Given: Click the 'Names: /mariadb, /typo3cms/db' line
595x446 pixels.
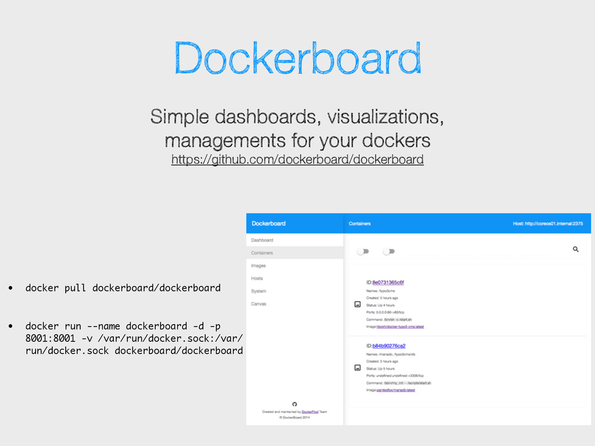Looking at the screenshot, I should [x=391, y=354].
